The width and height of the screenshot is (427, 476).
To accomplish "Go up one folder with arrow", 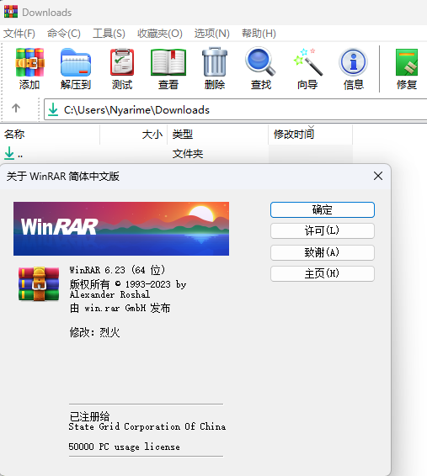I will point(16,108).
